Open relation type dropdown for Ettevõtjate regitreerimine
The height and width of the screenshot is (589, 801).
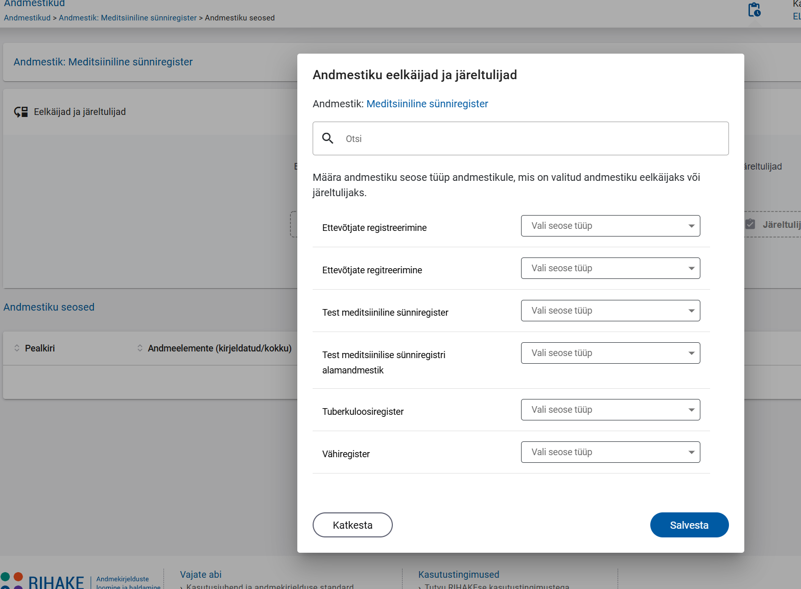pyautogui.click(x=610, y=268)
